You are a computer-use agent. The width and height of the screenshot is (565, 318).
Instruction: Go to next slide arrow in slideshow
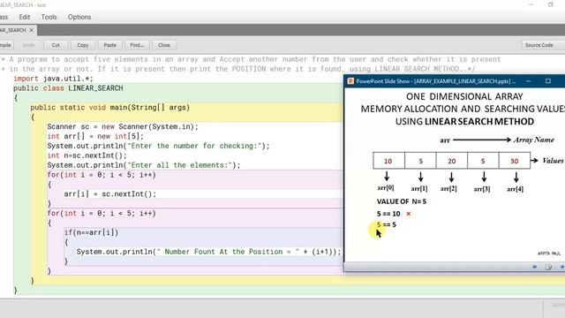pos(561,267)
